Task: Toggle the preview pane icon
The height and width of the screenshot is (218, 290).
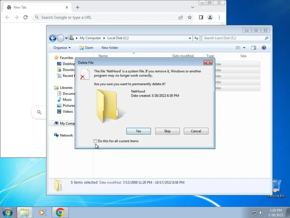Action: pyautogui.click(x=254, y=48)
